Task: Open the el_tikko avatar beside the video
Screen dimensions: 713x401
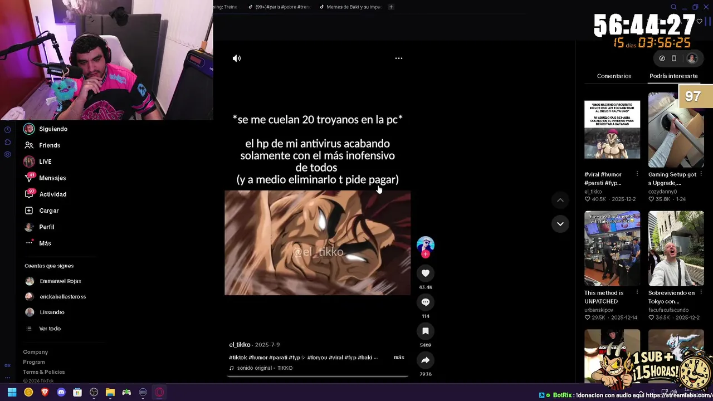Action: point(426,245)
